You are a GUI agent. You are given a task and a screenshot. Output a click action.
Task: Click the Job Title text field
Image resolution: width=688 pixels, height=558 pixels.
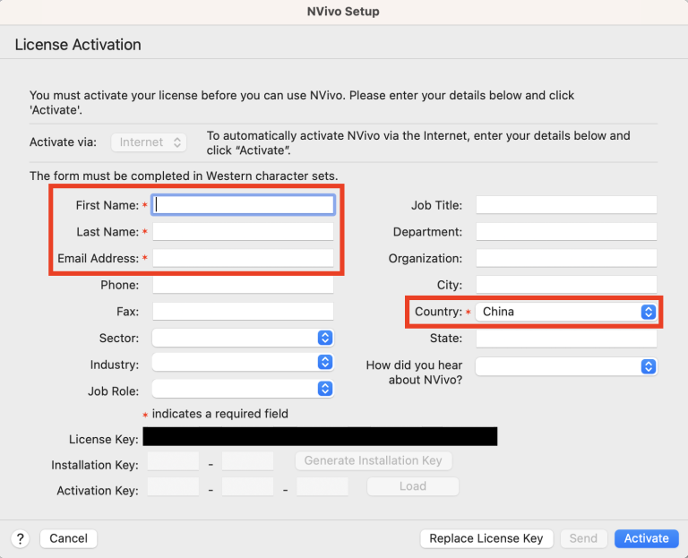pyautogui.click(x=566, y=205)
